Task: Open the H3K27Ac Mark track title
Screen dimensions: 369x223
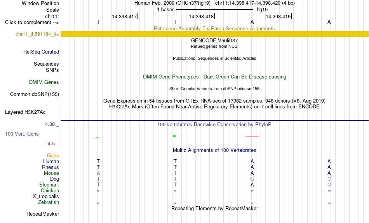Action: (214, 107)
